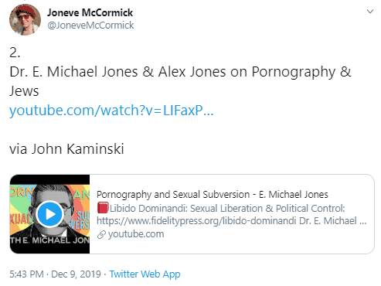This screenshot has width=381, height=286.
Task: Click the Joneve McCormick display name
Action: (90, 12)
